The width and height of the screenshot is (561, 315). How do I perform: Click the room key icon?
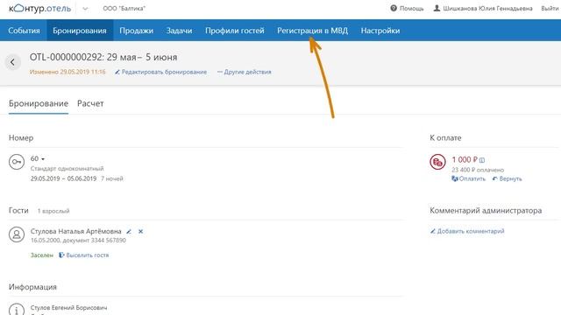pos(17,162)
